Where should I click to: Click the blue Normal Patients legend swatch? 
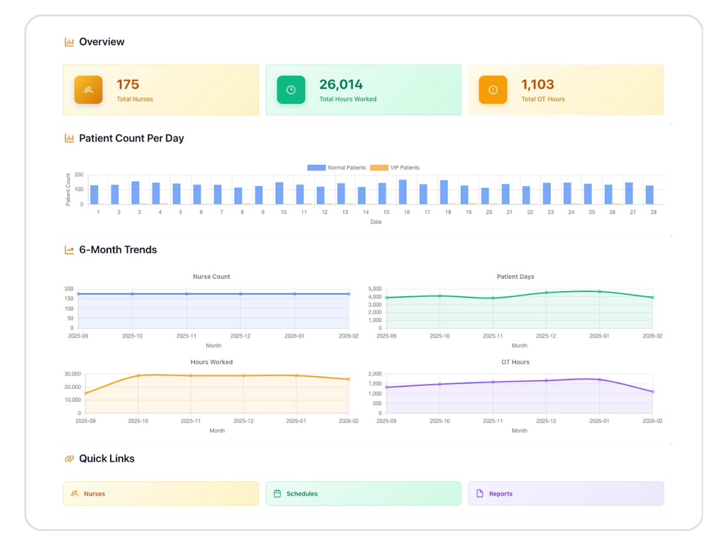tap(316, 168)
